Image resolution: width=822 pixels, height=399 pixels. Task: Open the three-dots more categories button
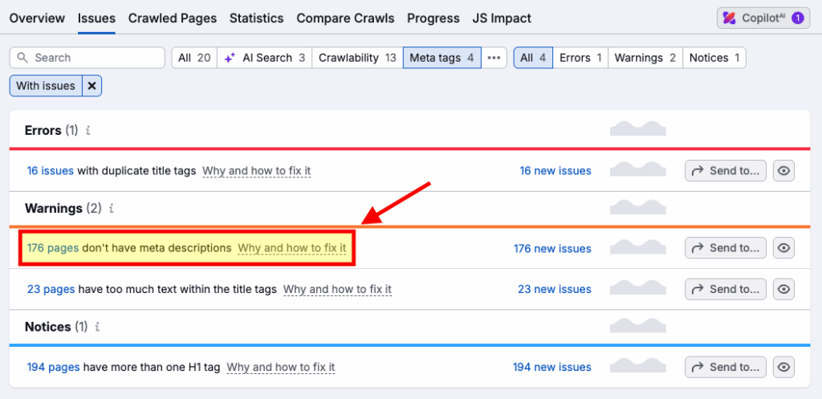[494, 58]
